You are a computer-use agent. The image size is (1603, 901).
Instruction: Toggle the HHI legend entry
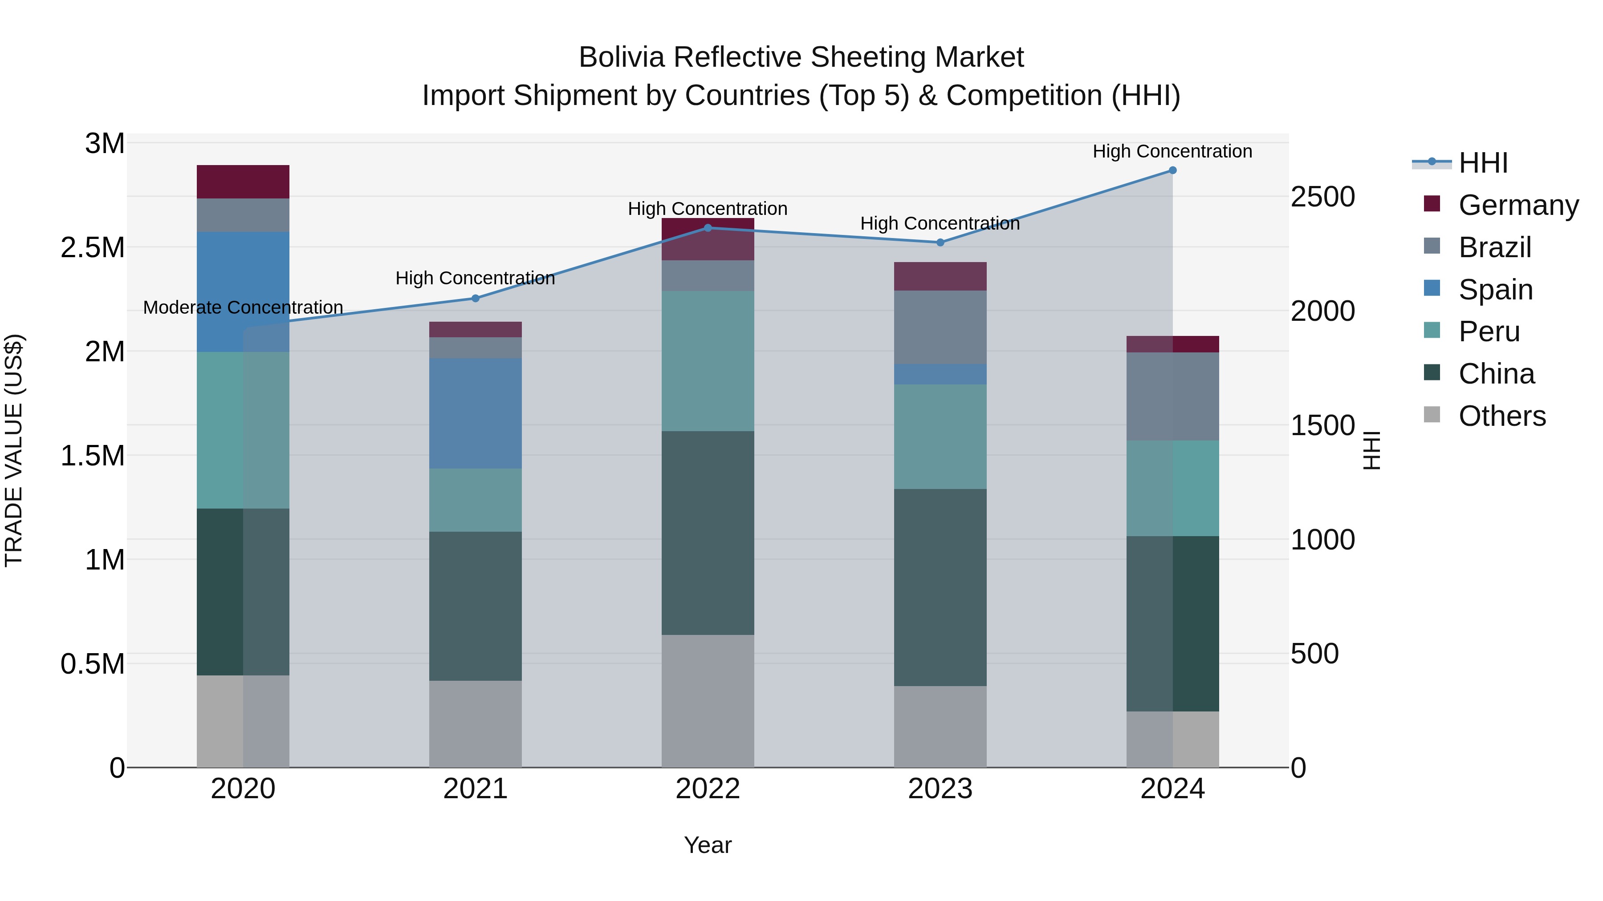coord(1461,163)
